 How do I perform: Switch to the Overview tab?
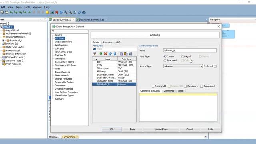108,42
